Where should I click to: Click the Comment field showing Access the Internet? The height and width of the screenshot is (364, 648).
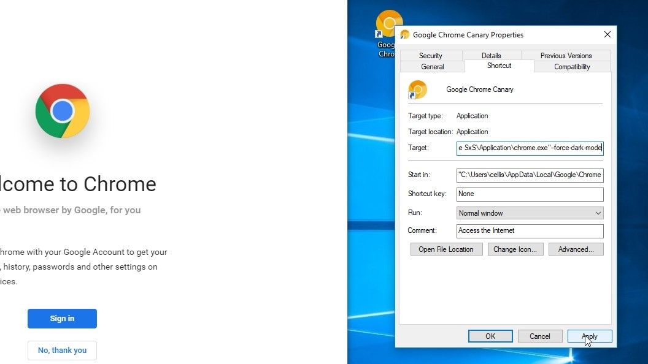[529, 231]
